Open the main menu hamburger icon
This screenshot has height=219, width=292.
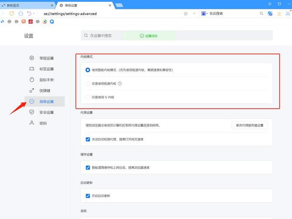270,4
